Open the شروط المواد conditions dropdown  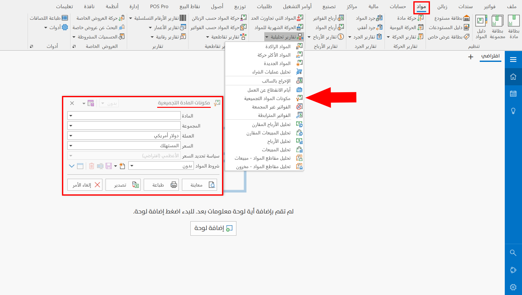click(132, 166)
